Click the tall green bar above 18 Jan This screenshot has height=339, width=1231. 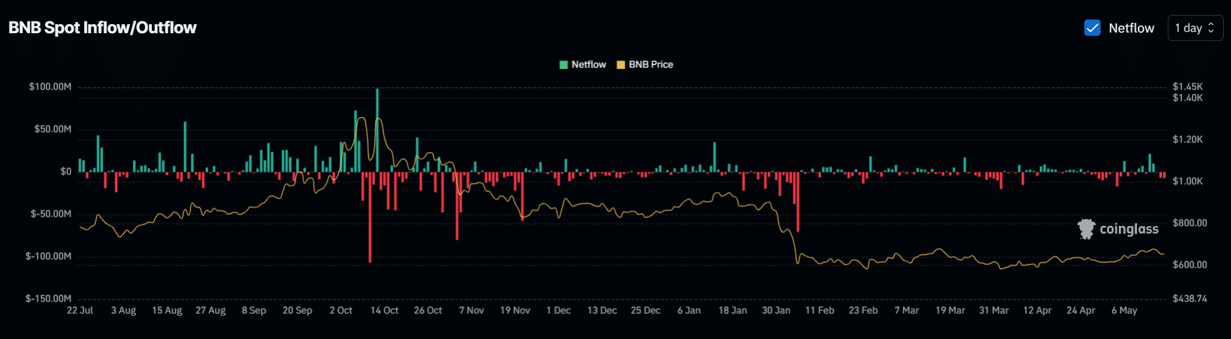coord(715,157)
